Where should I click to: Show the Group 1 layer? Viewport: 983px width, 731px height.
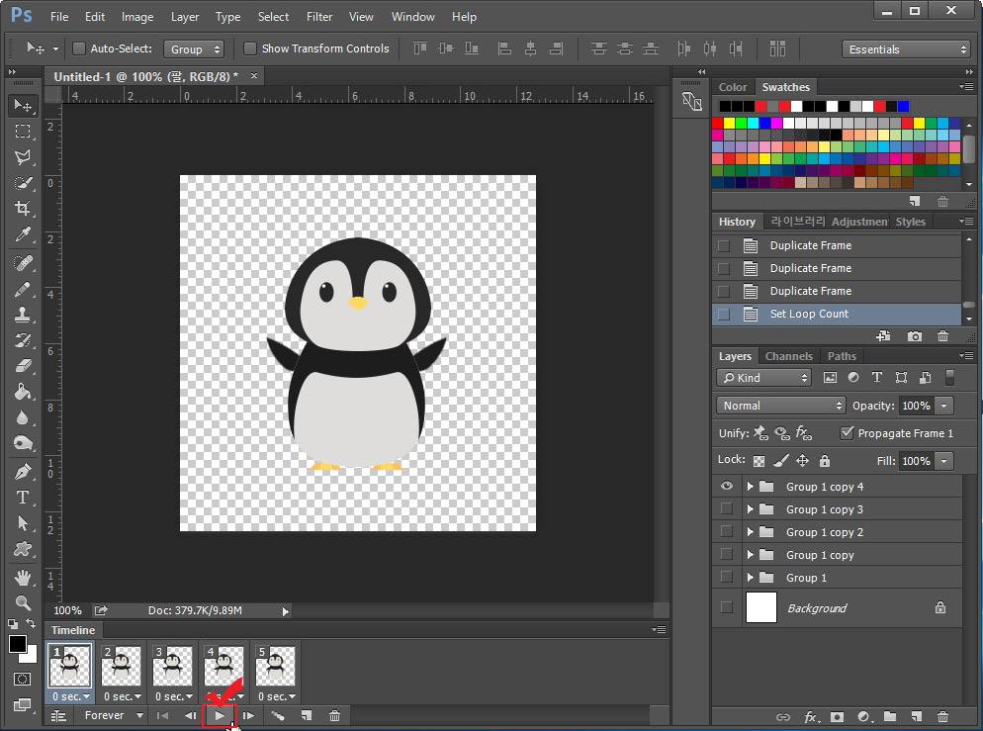[x=727, y=576]
